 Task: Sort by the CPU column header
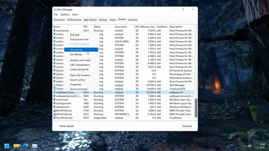pos(137,27)
